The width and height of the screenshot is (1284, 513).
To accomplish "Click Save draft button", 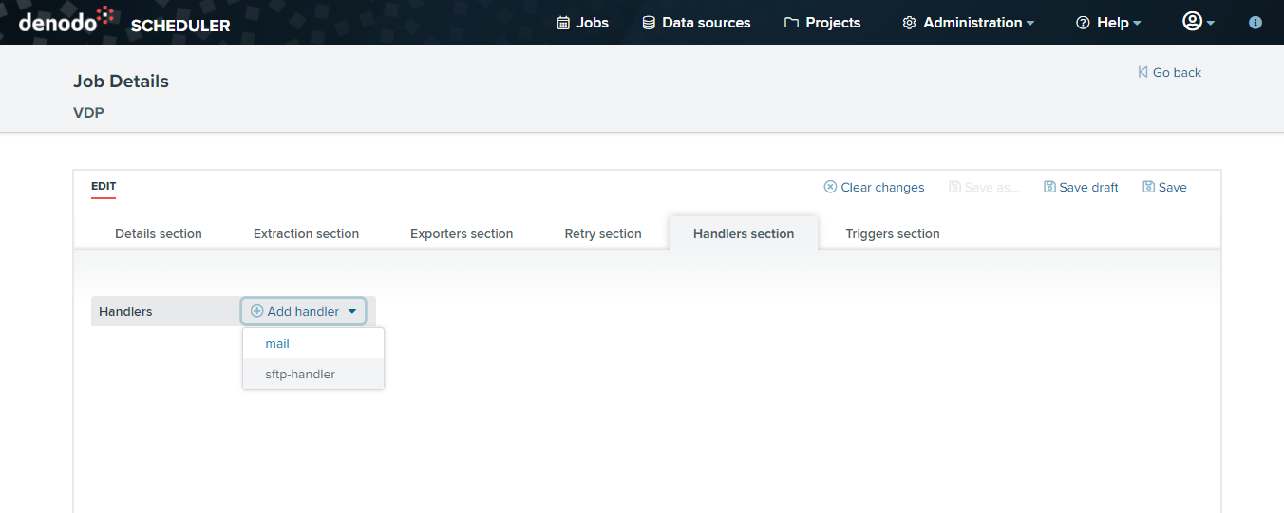I will (1081, 187).
